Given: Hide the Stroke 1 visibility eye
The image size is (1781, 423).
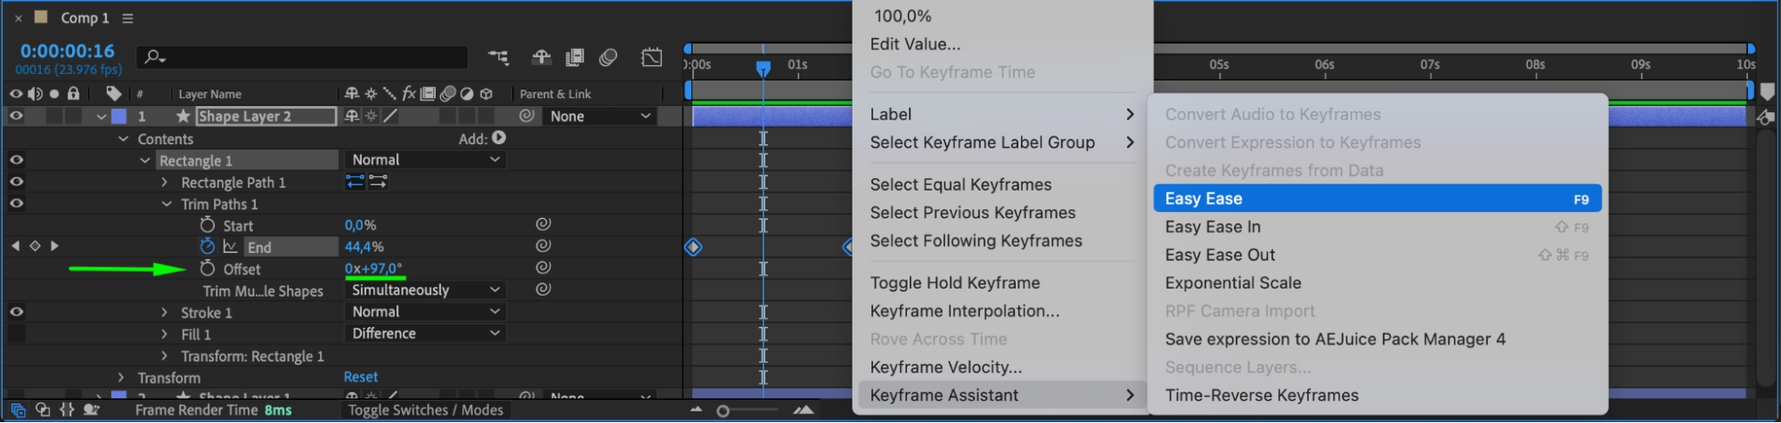Looking at the screenshot, I should 16,312.
